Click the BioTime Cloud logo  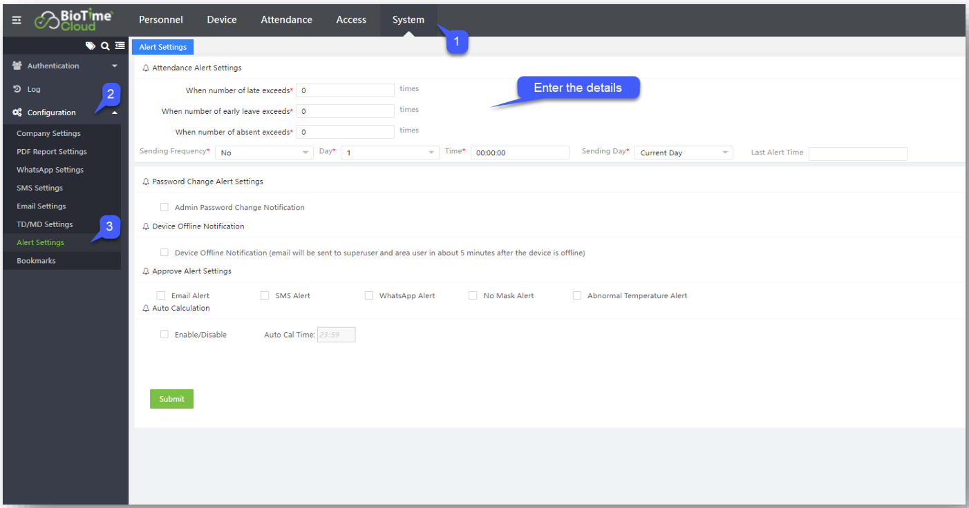[74, 20]
